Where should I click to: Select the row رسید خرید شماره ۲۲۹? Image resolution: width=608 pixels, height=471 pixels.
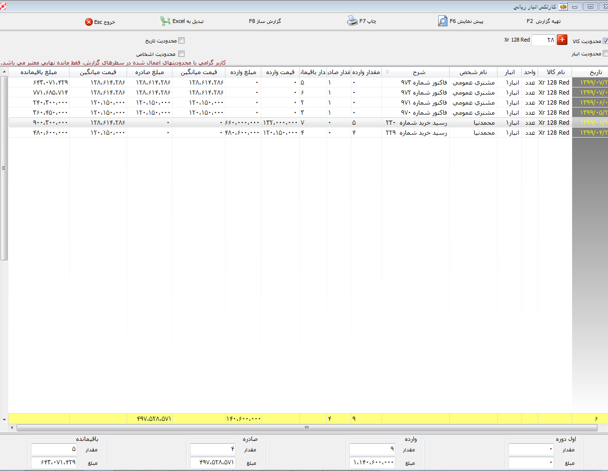click(x=308, y=133)
